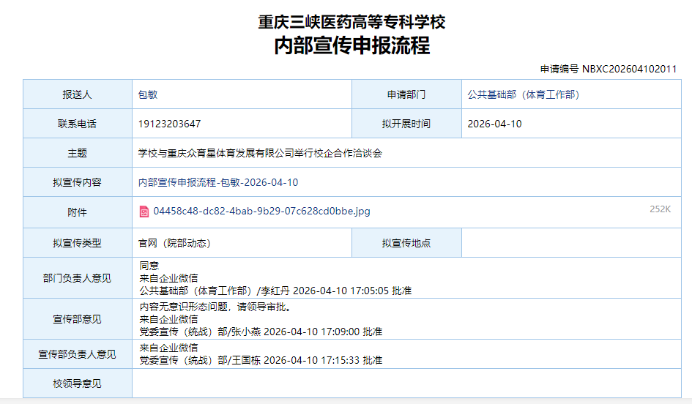Viewport: 692px width, 404px height.
Task: Click the 主题 text about 校企合作洽谈会
Action: [x=260, y=153]
